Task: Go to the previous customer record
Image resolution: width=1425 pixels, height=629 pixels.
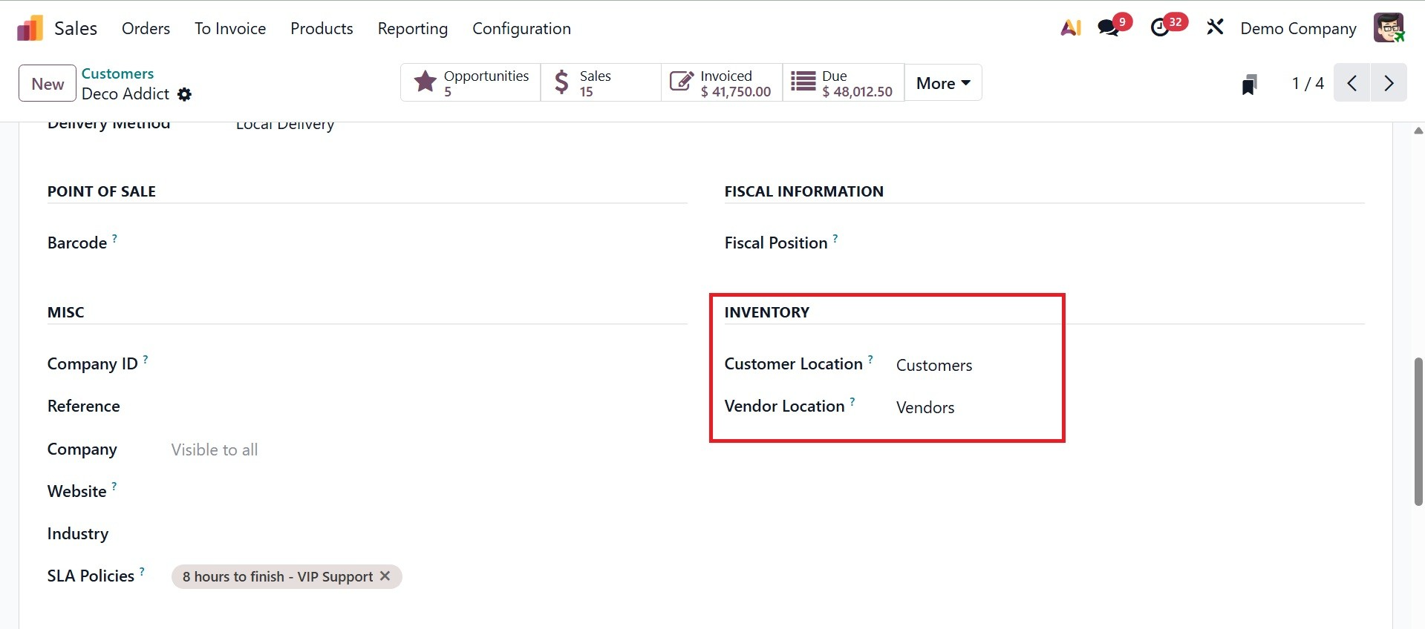Action: click(1352, 83)
